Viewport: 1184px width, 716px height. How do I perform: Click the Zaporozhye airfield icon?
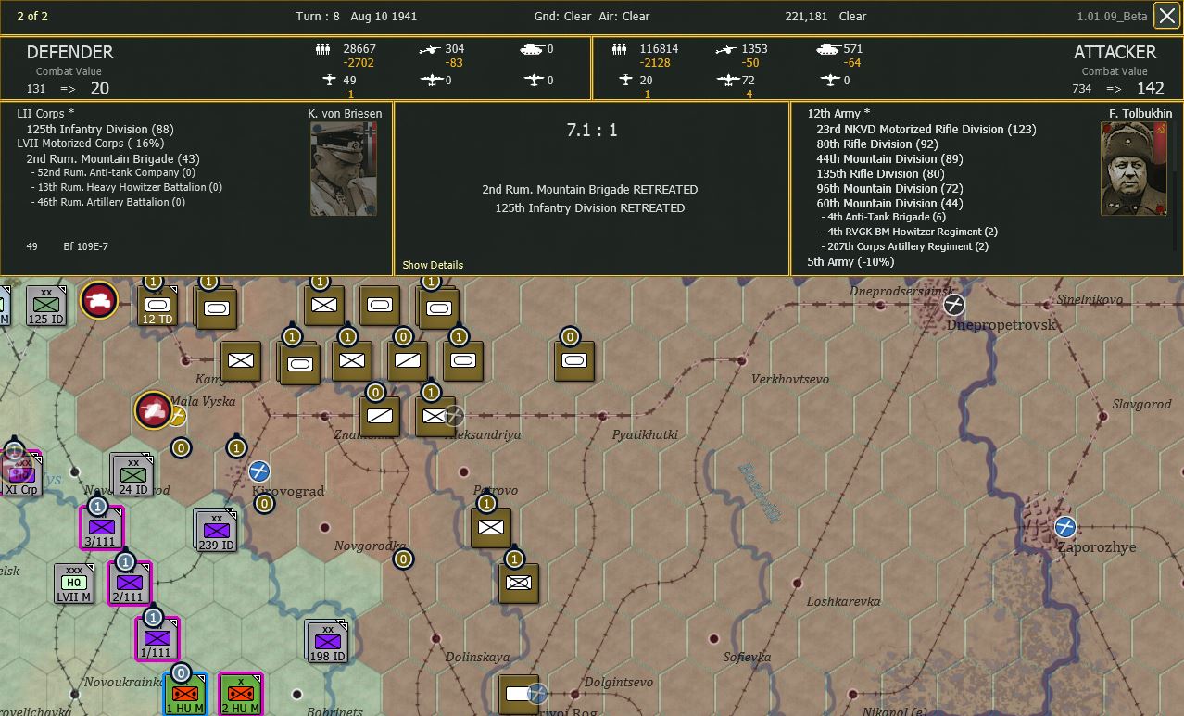[x=1065, y=527]
